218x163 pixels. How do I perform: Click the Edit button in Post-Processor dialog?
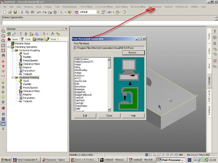click(85, 115)
